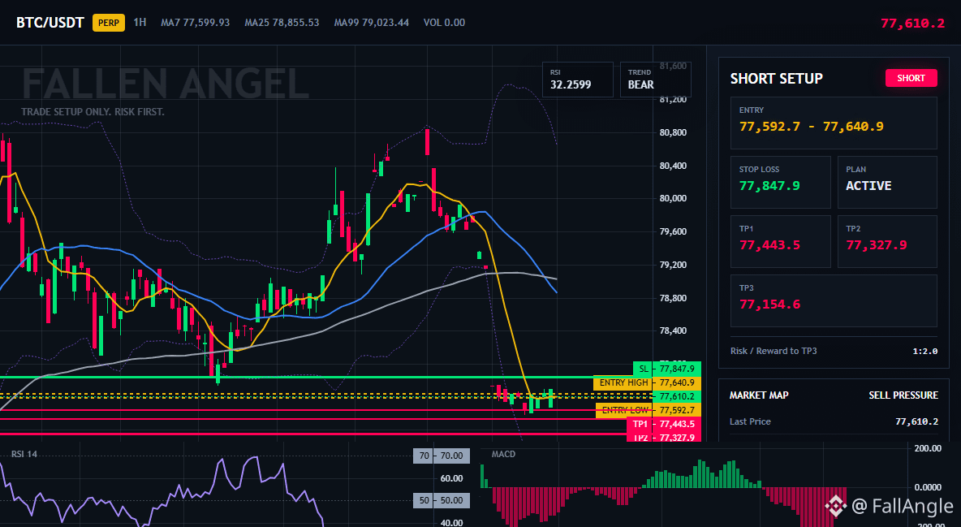Click the red TP2 chart tag
Image resolution: width=961 pixels, height=527 pixels.
coord(640,438)
